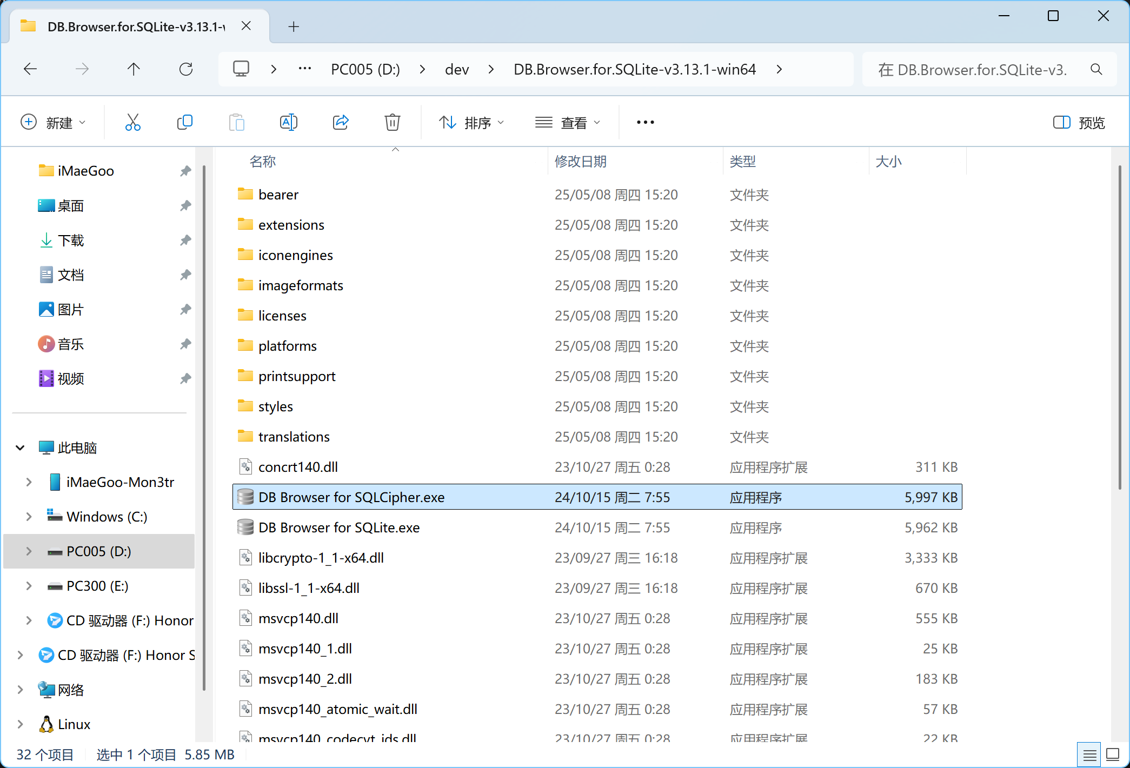1130x768 pixels.
Task: Expand the iMaeGoo-Mon3tr tree node
Action: point(29,482)
